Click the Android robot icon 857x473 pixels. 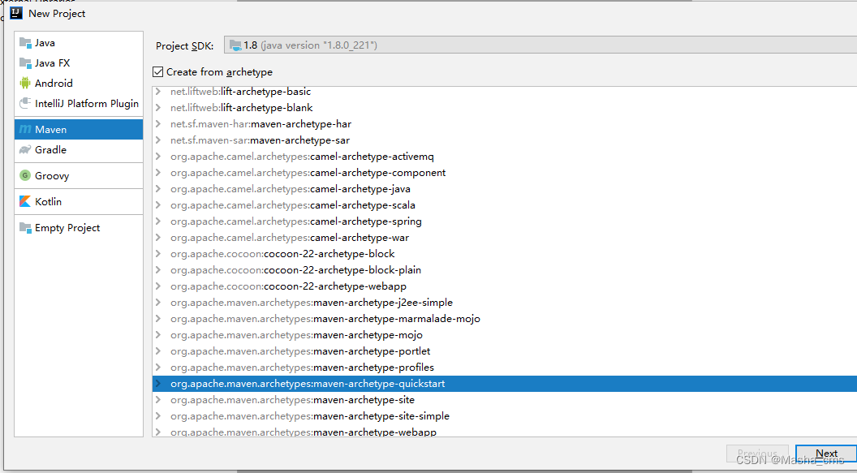point(25,83)
